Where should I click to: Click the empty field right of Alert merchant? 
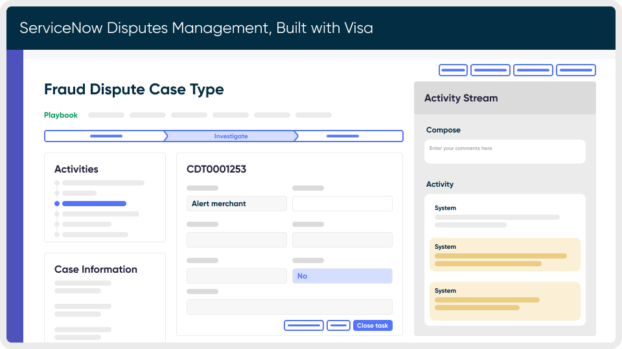(x=342, y=204)
